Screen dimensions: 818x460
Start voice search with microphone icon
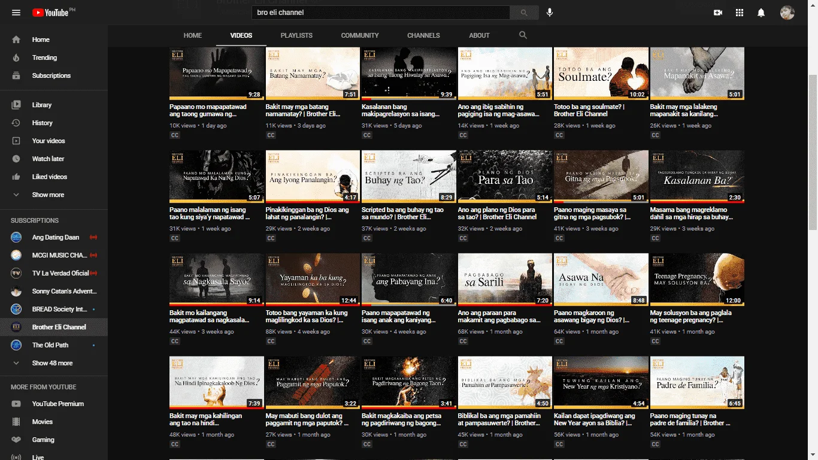[550, 13]
